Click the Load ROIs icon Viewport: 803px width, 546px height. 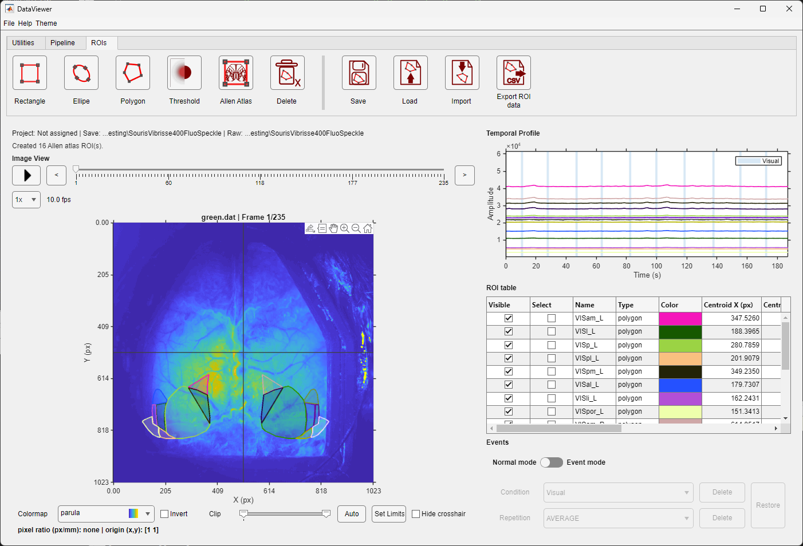[411, 73]
